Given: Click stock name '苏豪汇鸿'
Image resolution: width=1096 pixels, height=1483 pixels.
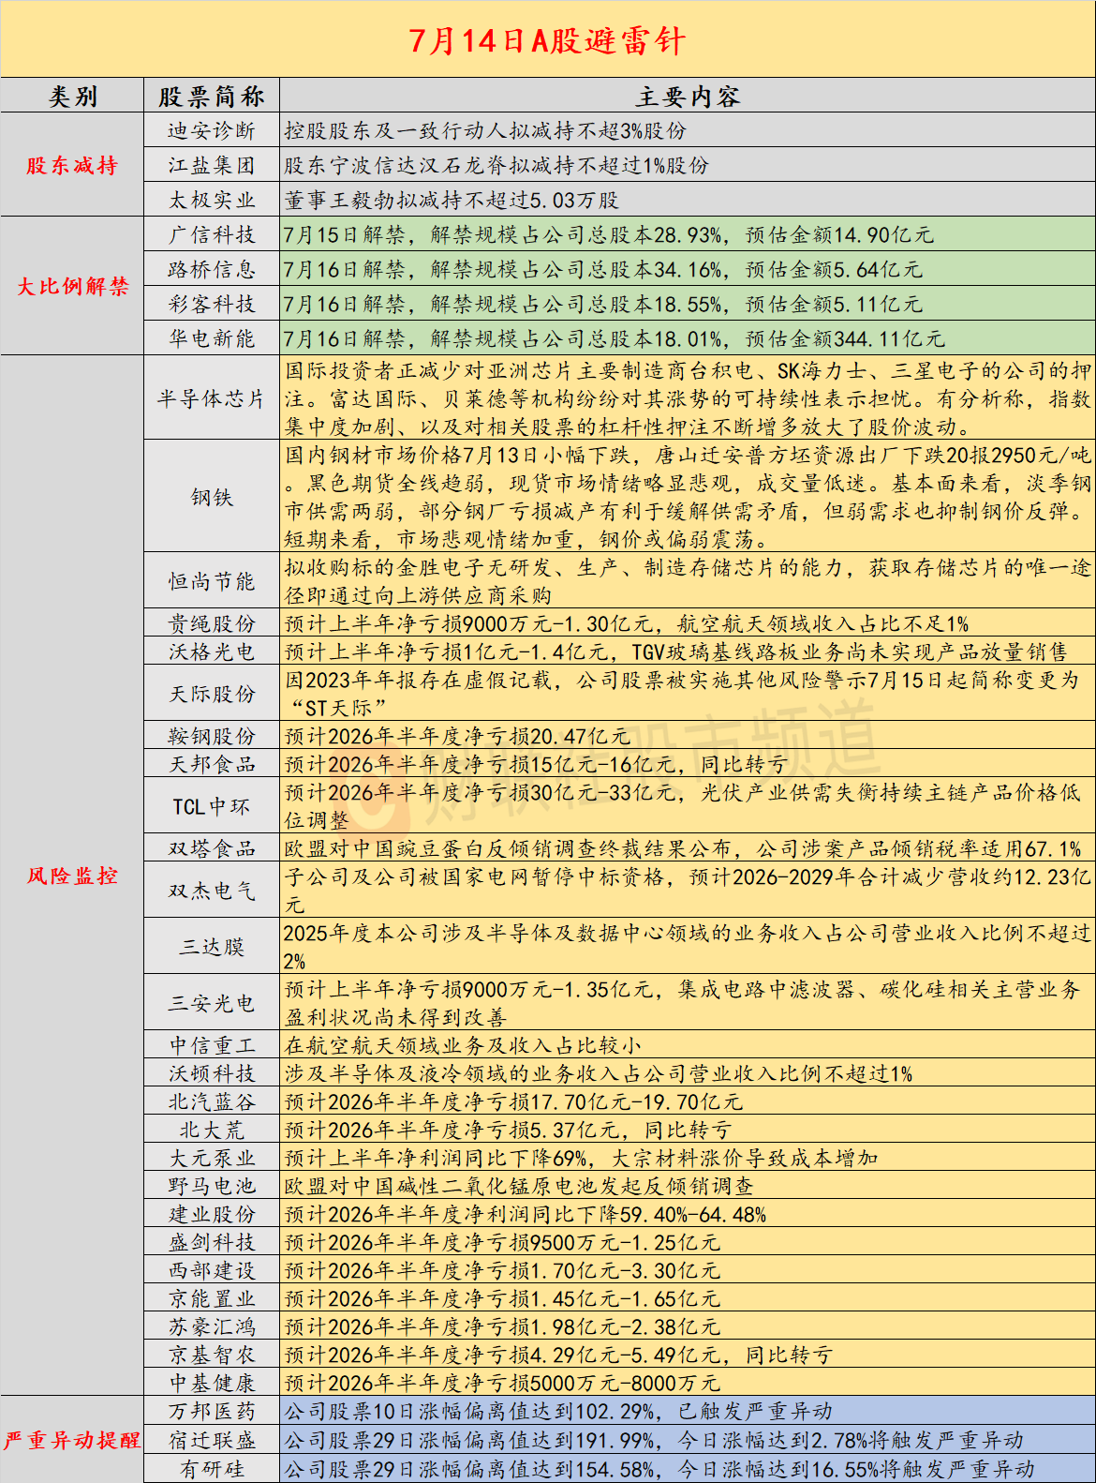Looking at the screenshot, I should click(x=212, y=1326).
